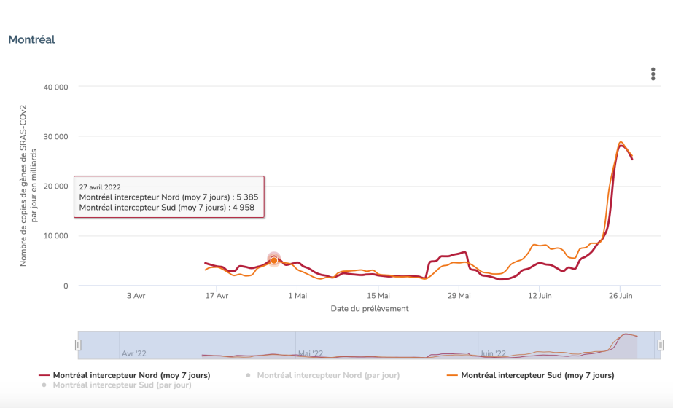Click the 27 avril 2022 tooltip box
Image resolution: width=673 pixels, height=408 pixels.
pyautogui.click(x=168, y=197)
